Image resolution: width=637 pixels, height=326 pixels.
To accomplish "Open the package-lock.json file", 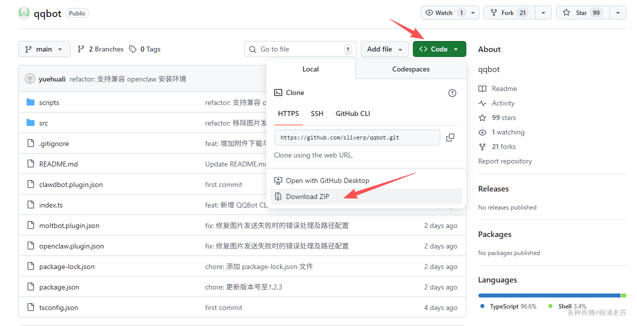I will pos(67,266).
